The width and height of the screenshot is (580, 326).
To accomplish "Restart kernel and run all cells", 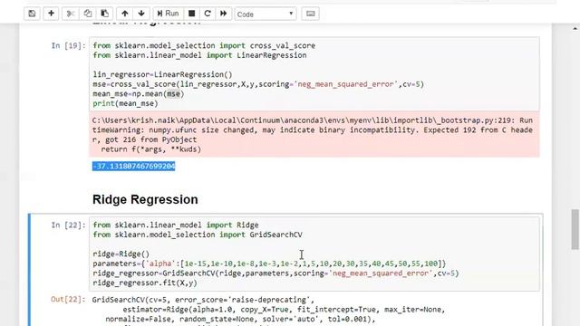I will click(224, 14).
